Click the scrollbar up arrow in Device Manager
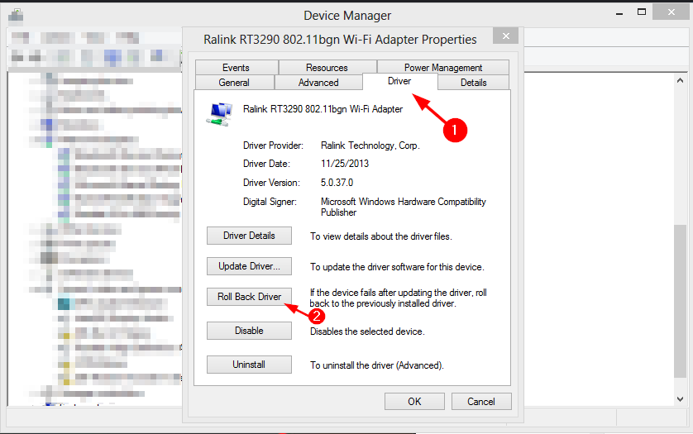Image resolution: width=693 pixels, height=434 pixels. (x=681, y=80)
